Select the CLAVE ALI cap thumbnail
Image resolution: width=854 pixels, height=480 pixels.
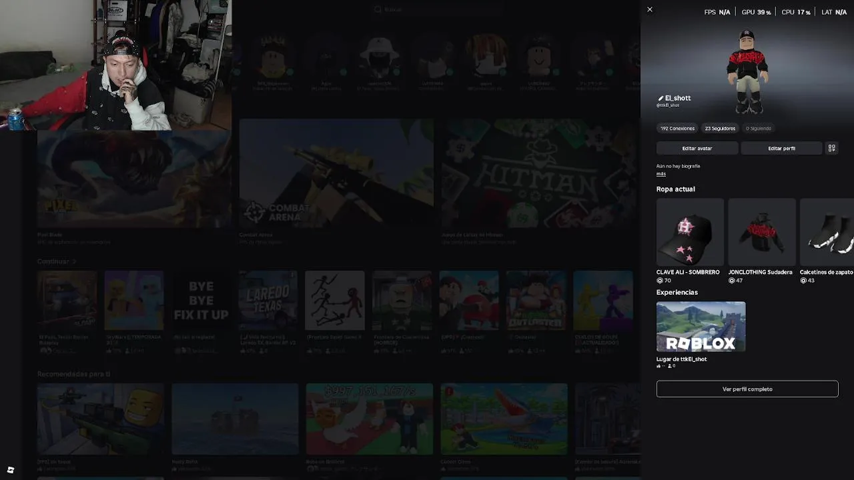pos(690,232)
